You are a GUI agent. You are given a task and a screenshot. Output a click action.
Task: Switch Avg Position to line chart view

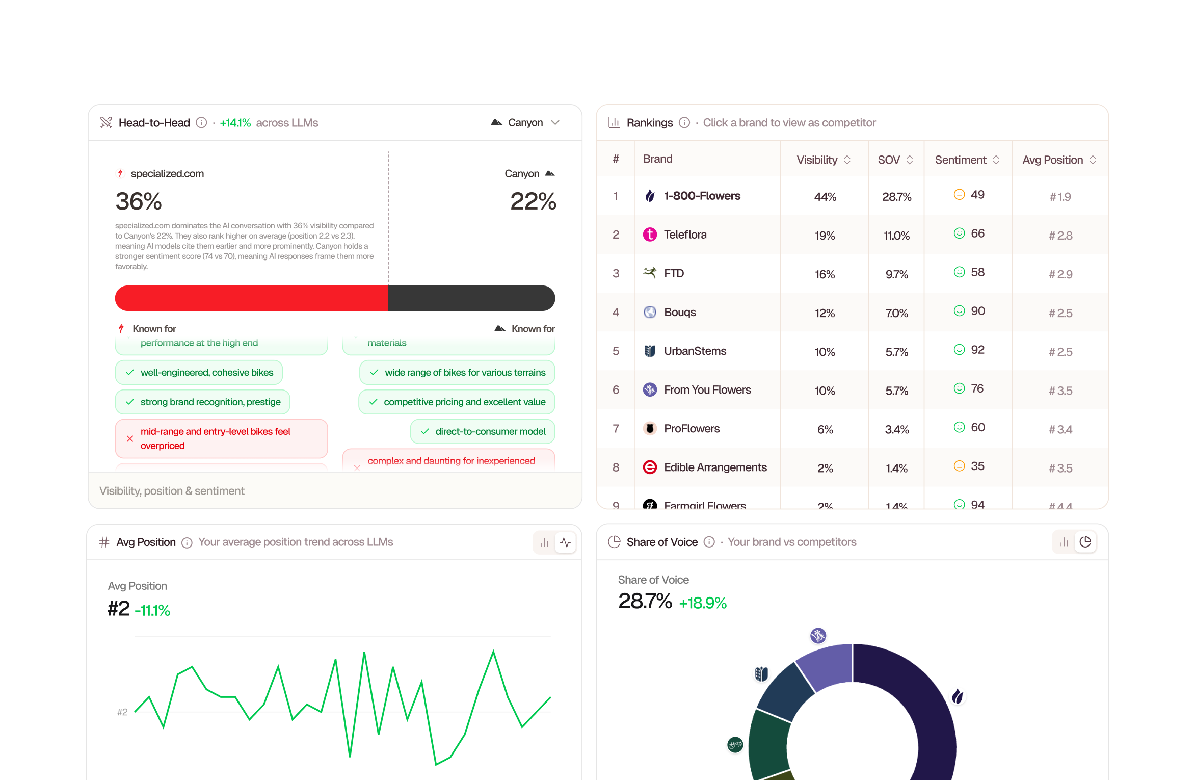[x=565, y=542]
